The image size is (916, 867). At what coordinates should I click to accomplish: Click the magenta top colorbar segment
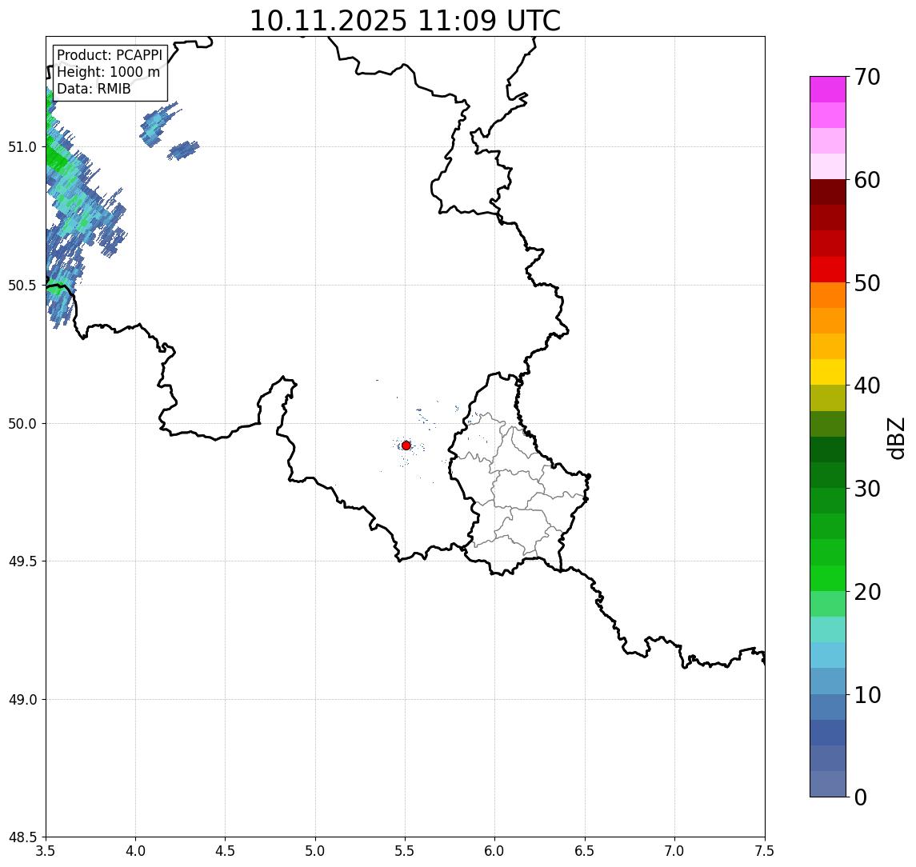tap(828, 90)
